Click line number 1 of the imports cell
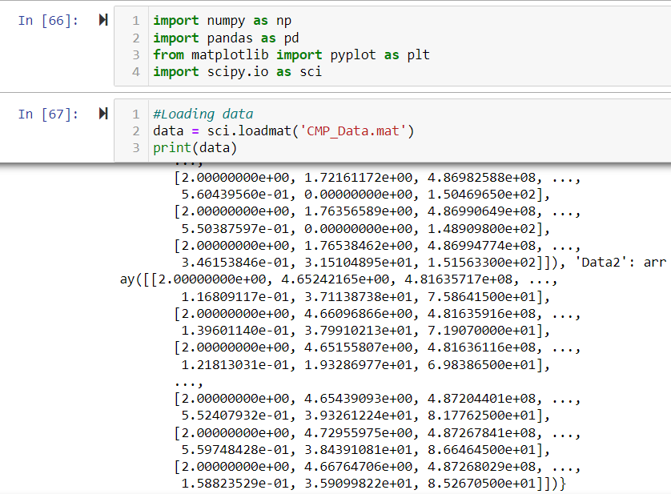Viewport: 671px width, 494px height. coord(136,20)
